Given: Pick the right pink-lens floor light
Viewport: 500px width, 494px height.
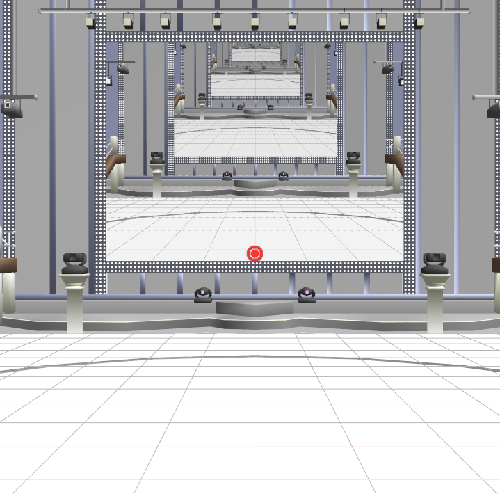Looking at the screenshot, I should pos(307,294).
